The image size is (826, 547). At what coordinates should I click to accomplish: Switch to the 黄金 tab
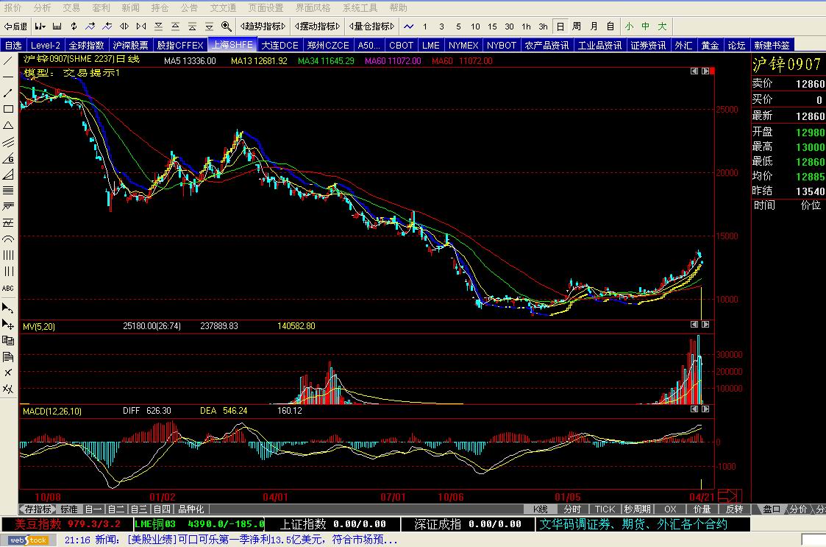point(710,46)
